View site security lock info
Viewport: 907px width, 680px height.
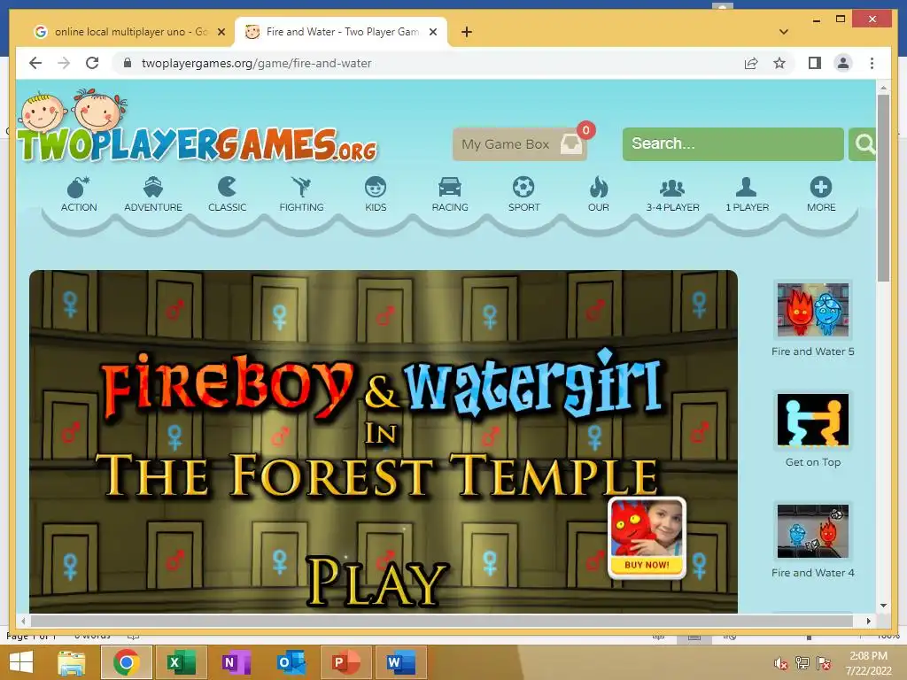(x=128, y=63)
